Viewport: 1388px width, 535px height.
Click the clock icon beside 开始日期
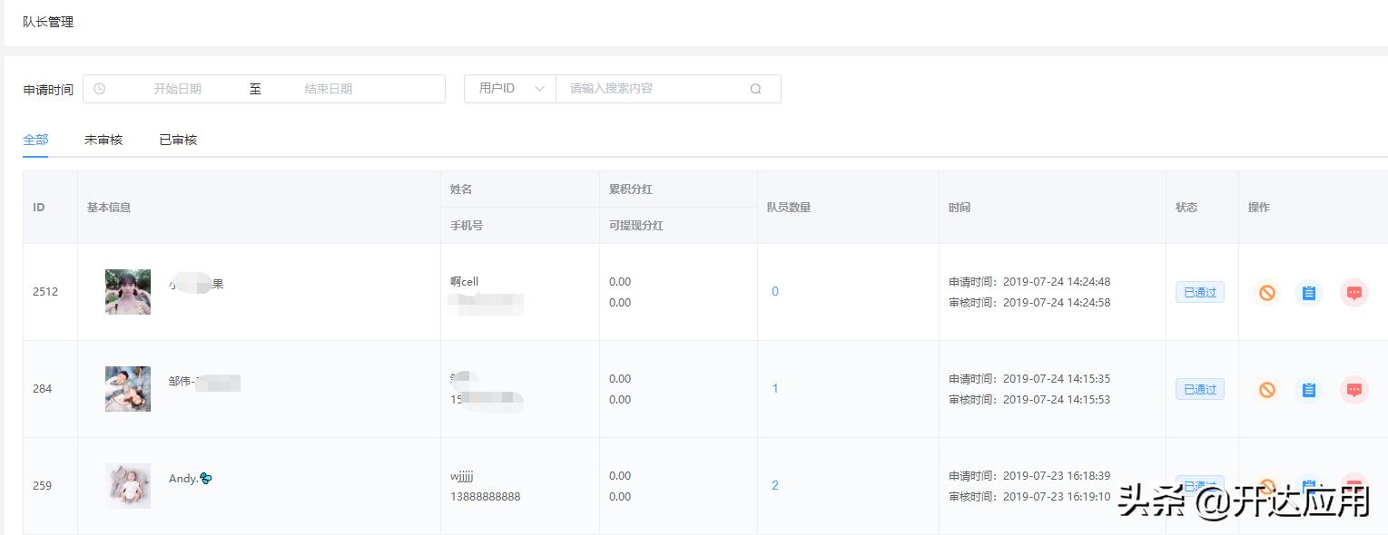pos(99,88)
